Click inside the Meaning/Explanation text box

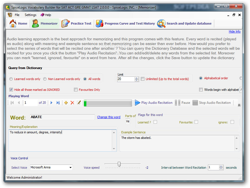pyautogui.click(x=61, y=141)
